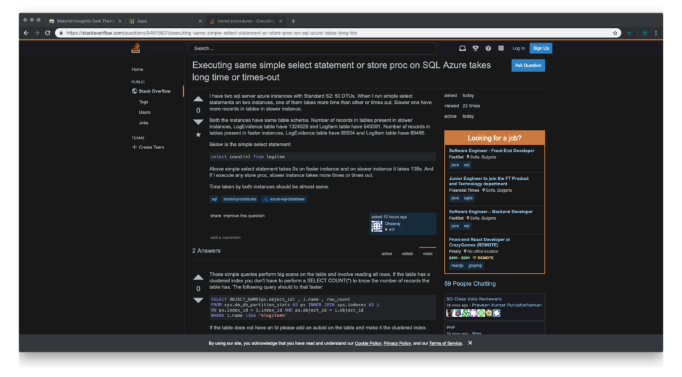Open SO Close Vote Reviewers chat room

(x=474, y=299)
